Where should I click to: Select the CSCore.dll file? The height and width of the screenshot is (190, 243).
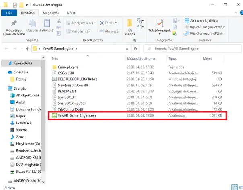click(66, 73)
